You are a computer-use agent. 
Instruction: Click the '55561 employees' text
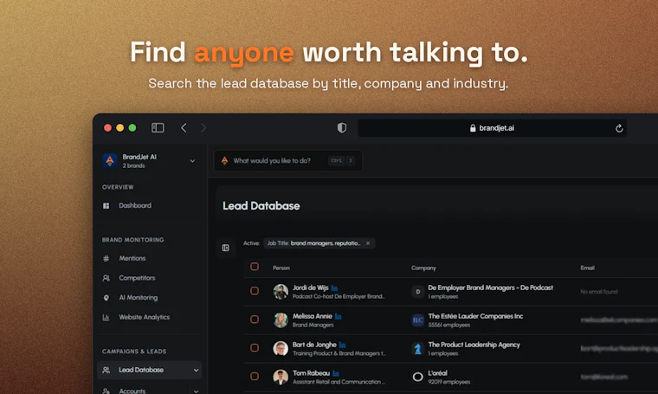[449, 326]
